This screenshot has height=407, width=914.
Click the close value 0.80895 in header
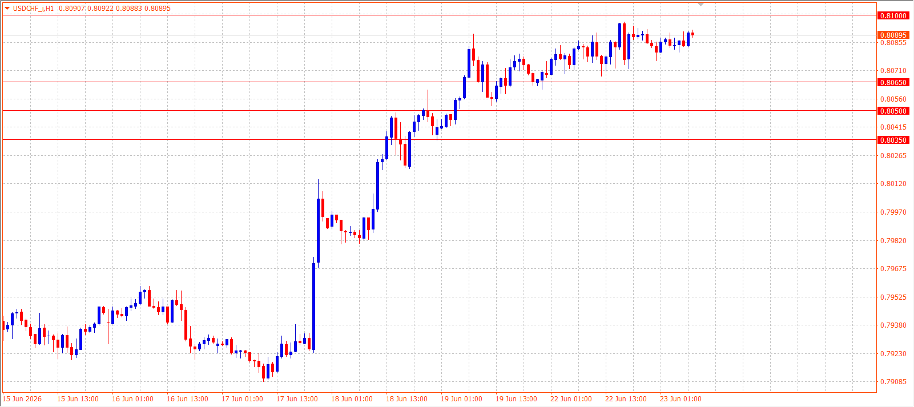pyautogui.click(x=158, y=9)
